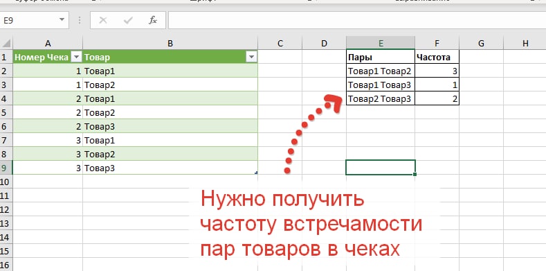
Task: Click cell B9 containing Товар3
Action: (170, 168)
